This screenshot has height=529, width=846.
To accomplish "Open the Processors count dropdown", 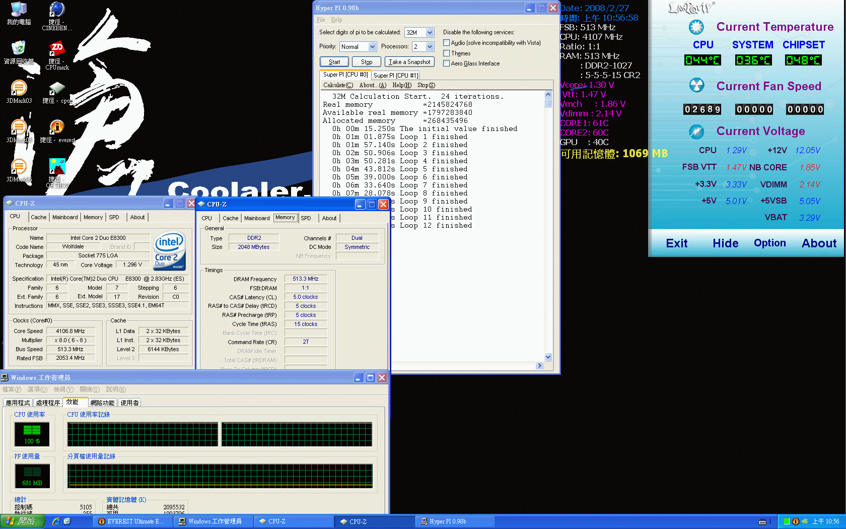I will 430,47.
